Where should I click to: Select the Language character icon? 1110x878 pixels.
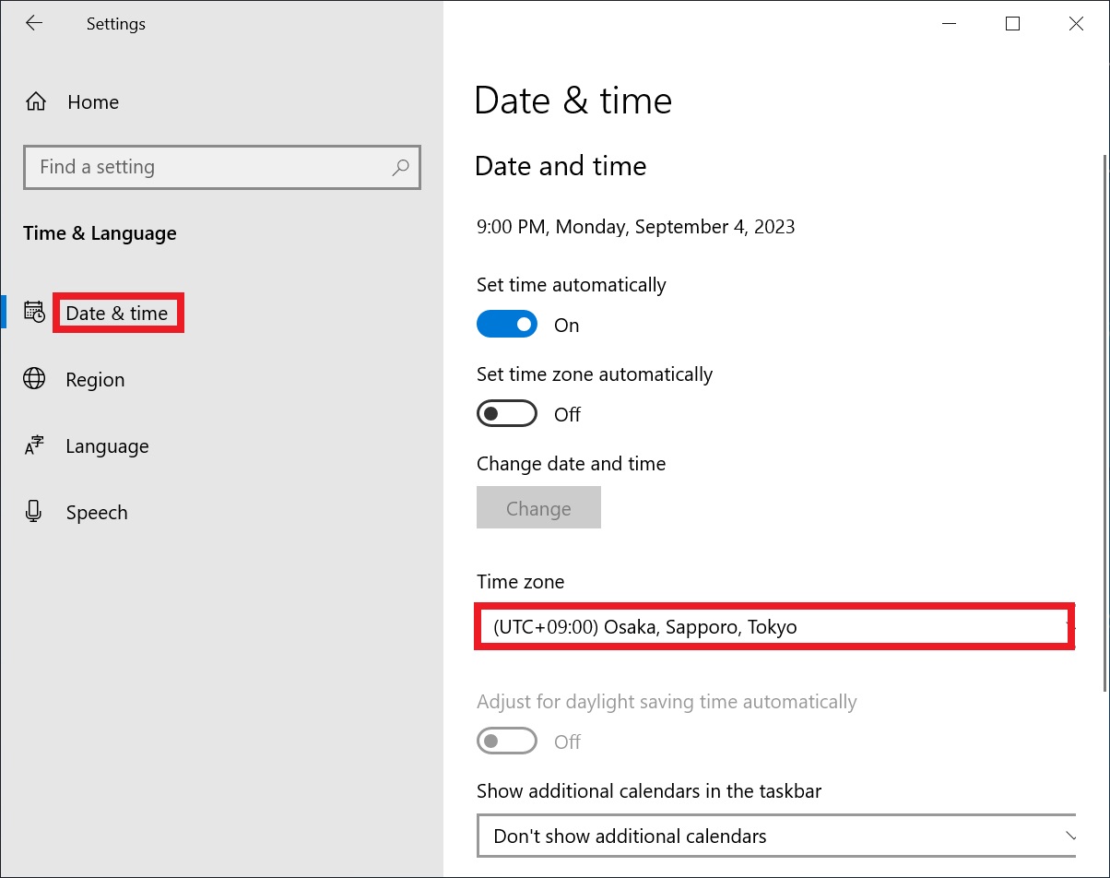click(34, 445)
